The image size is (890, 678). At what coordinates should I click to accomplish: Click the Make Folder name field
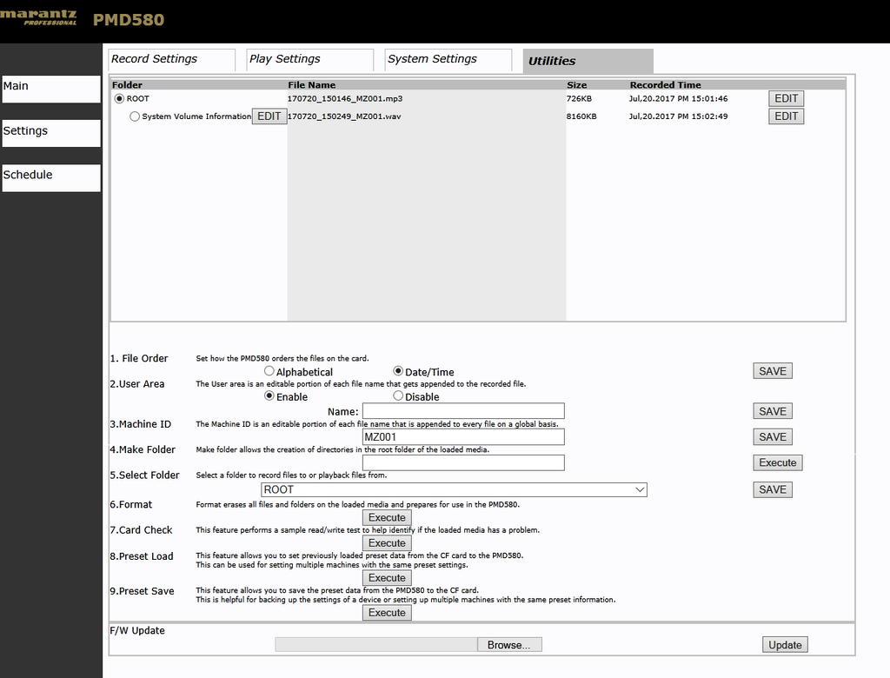pyautogui.click(x=463, y=462)
